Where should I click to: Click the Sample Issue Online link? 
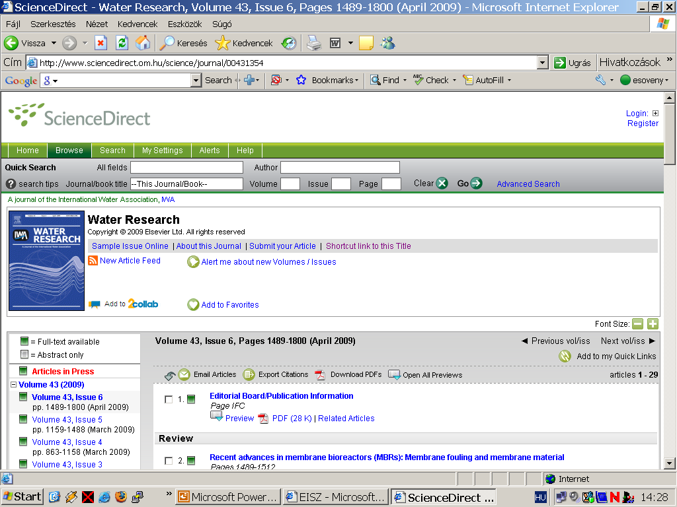[130, 246]
